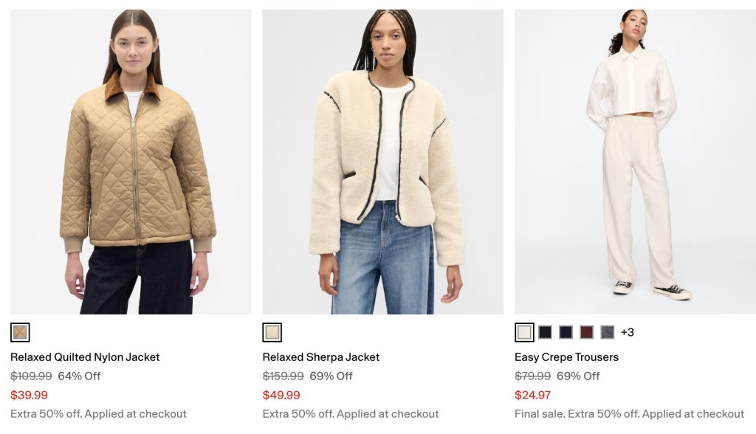Show the +3 more trouser colors
This screenshot has width=756, height=434.
pyautogui.click(x=628, y=332)
